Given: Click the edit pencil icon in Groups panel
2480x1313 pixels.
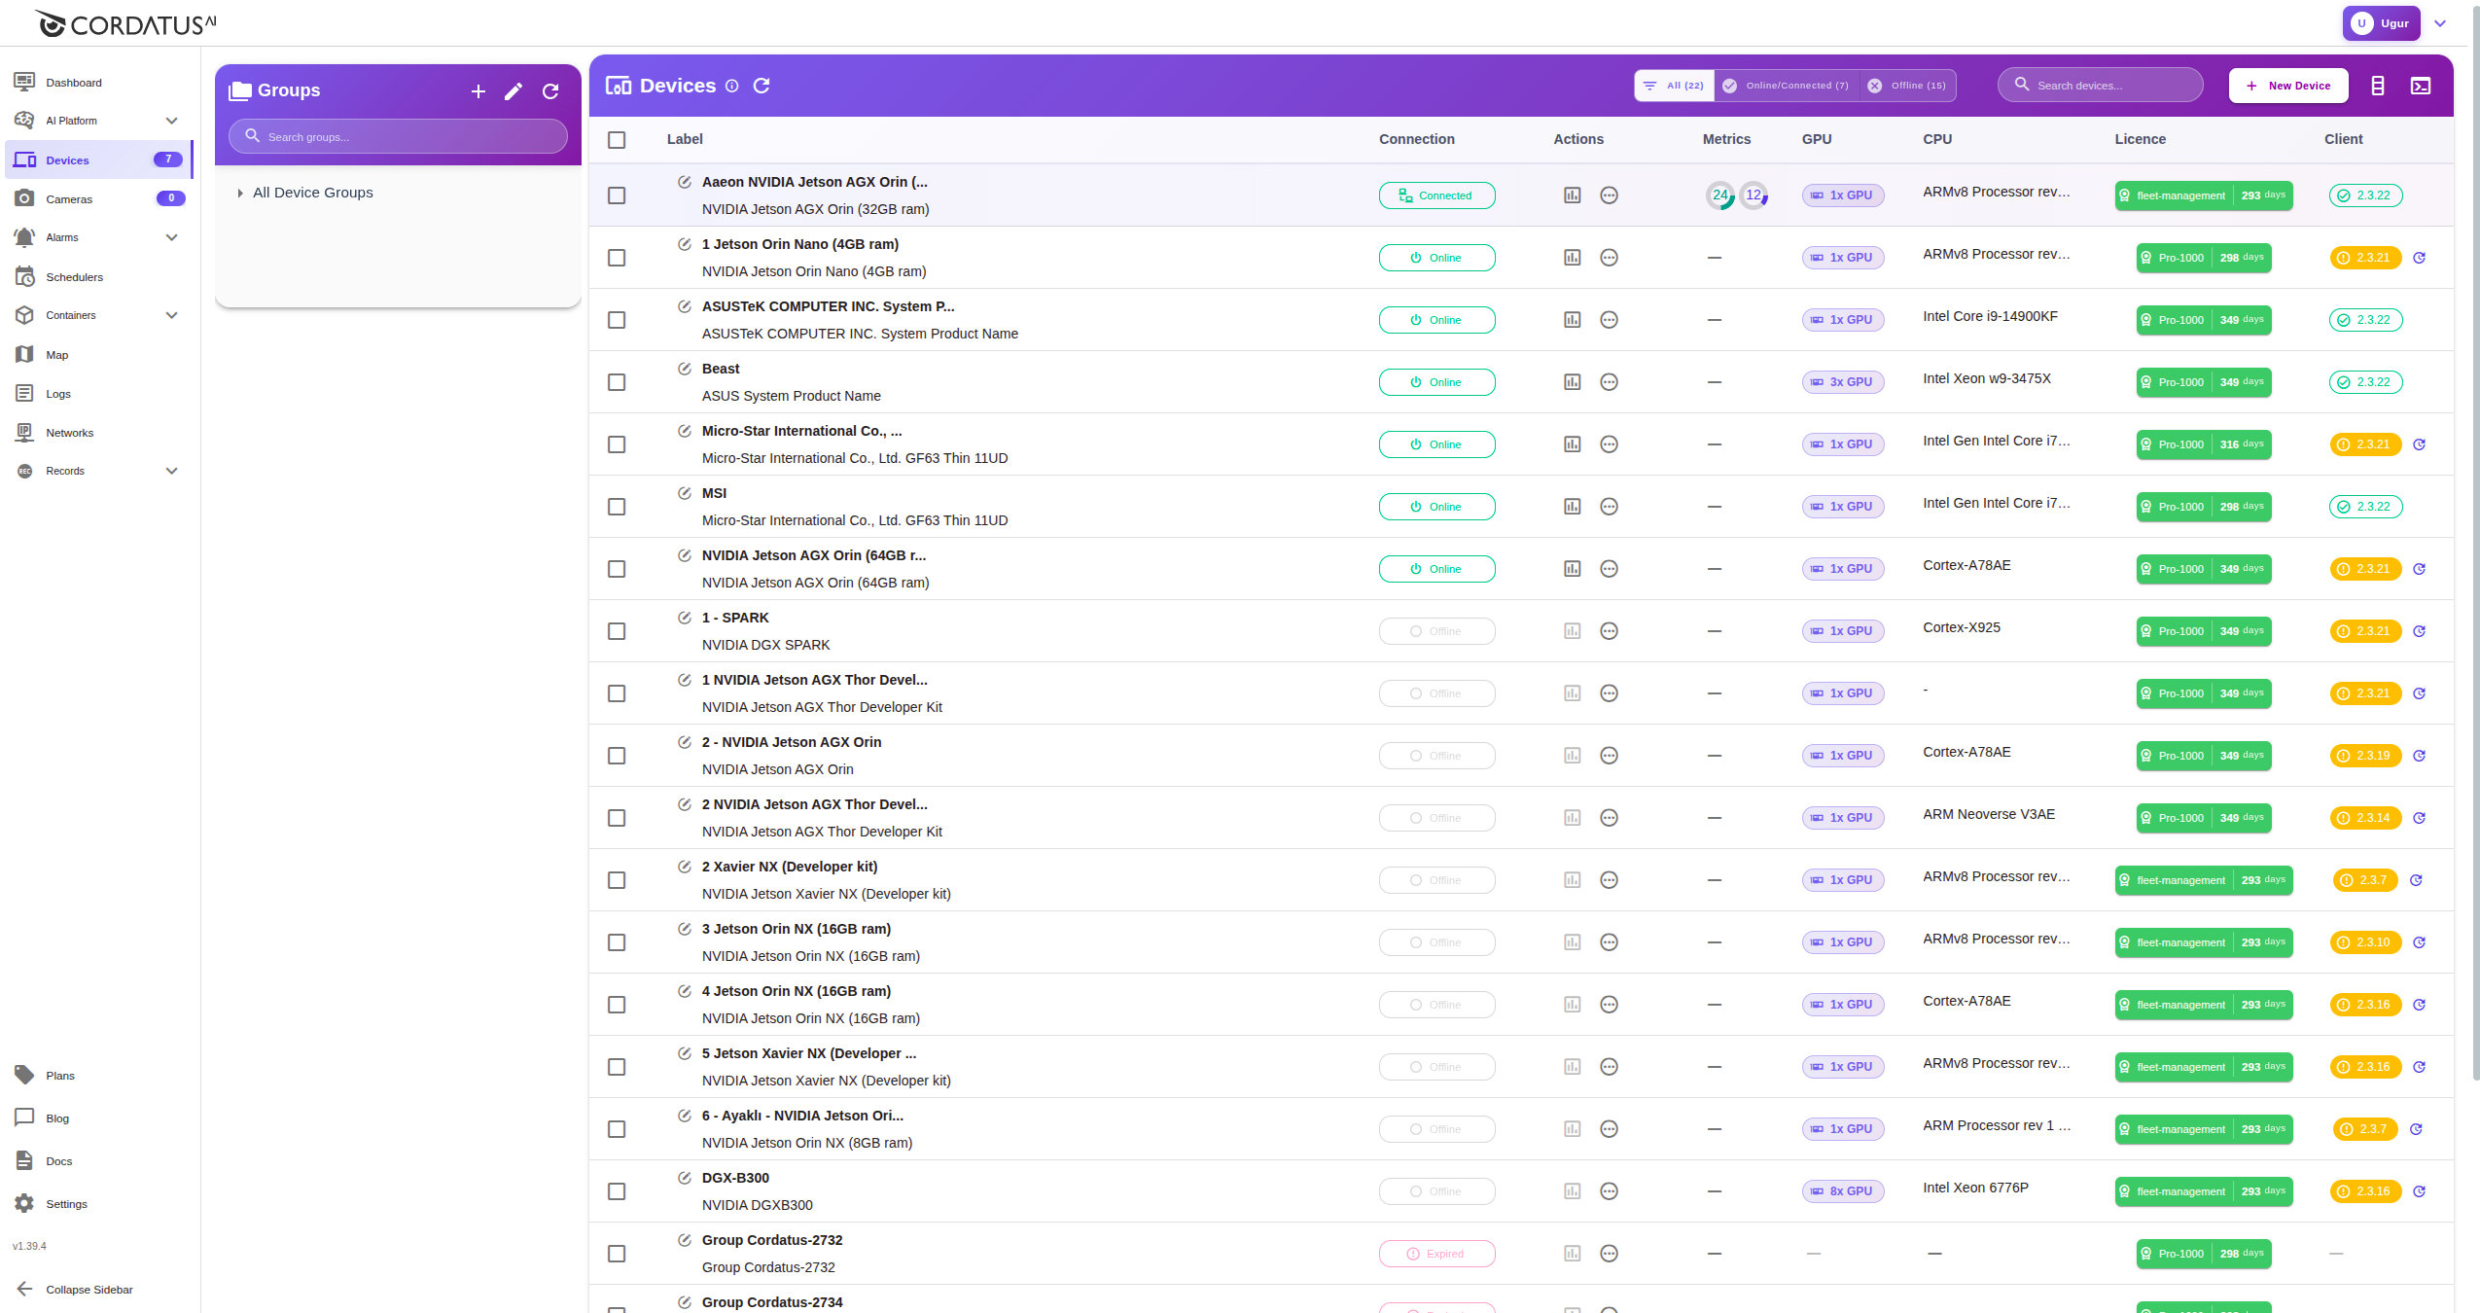Looking at the screenshot, I should (x=514, y=90).
